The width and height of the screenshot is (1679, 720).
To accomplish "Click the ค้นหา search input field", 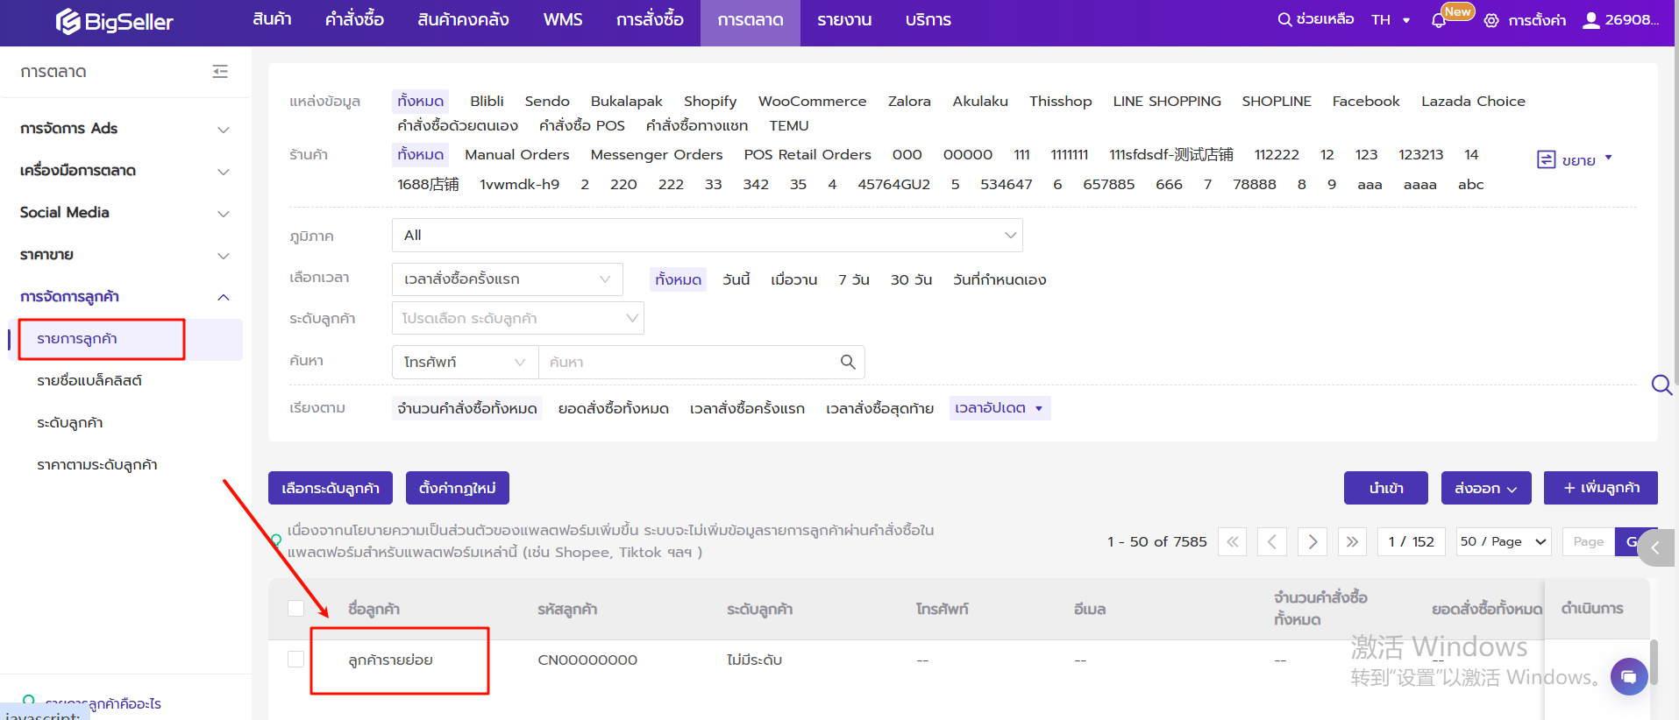I will coord(688,362).
